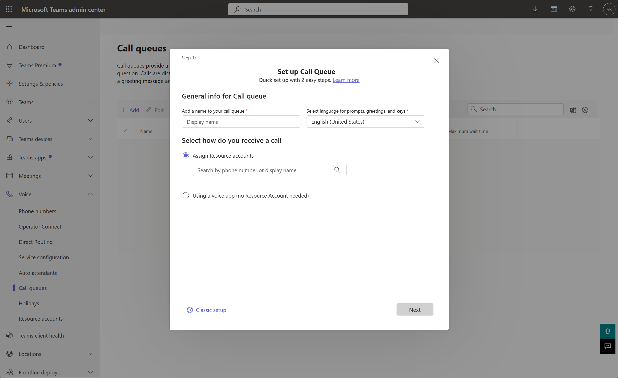Click the Settings & policies gear icon

pyautogui.click(x=9, y=84)
